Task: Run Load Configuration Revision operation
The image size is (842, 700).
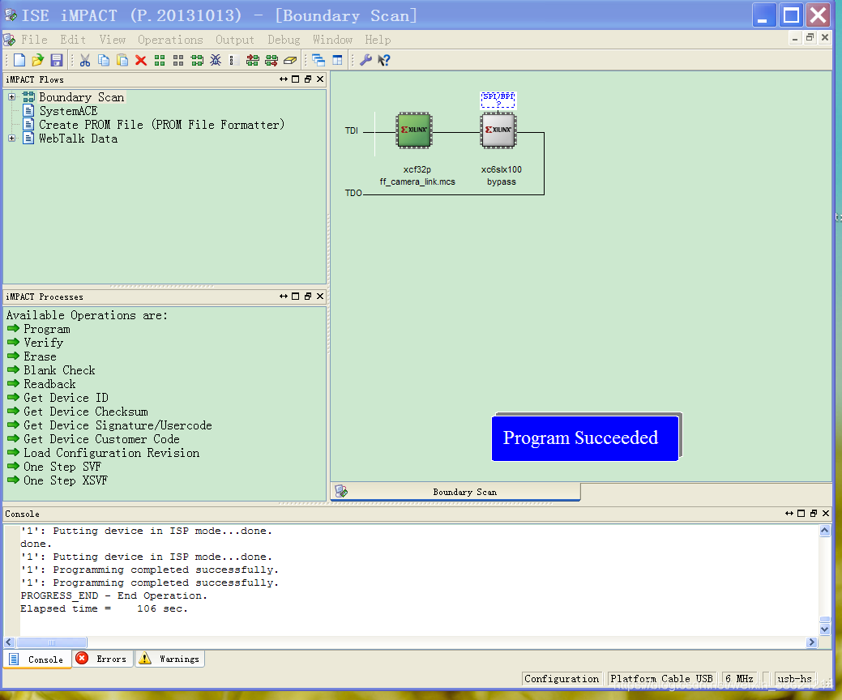Action: [x=111, y=453]
